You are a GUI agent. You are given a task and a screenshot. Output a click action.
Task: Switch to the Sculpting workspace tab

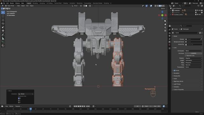(42, 3)
